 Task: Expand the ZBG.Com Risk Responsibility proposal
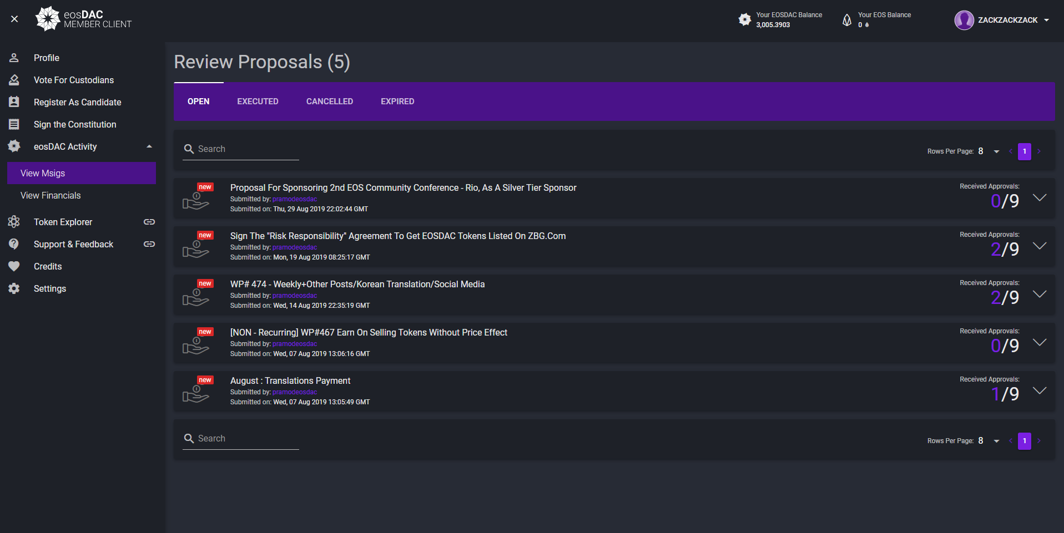pos(1040,246)
